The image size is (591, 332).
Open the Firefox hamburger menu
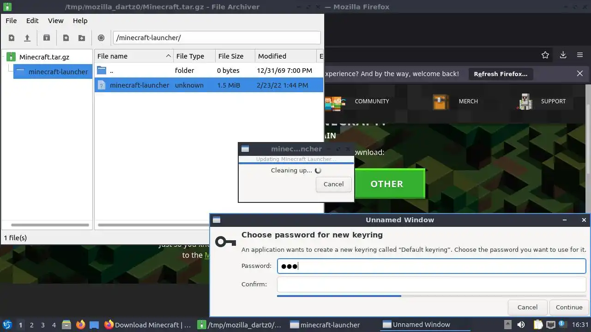tap(580, 55)
